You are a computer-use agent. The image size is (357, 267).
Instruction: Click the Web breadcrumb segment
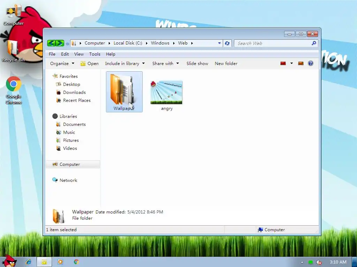(x=183, y=43)
